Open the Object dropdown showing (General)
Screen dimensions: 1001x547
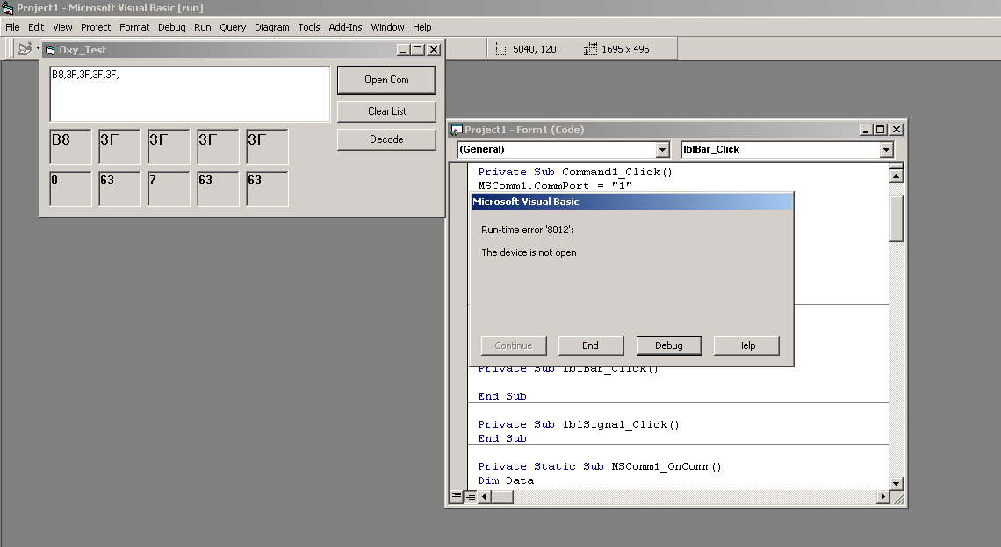click(662, 149)
